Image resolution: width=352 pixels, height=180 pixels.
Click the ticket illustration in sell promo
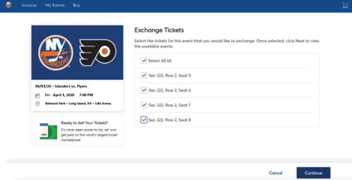[x=48, y=131]
